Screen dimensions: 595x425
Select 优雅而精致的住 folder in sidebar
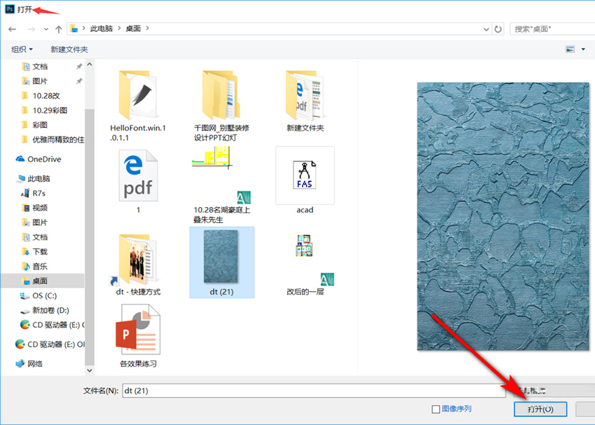[58, 140]
